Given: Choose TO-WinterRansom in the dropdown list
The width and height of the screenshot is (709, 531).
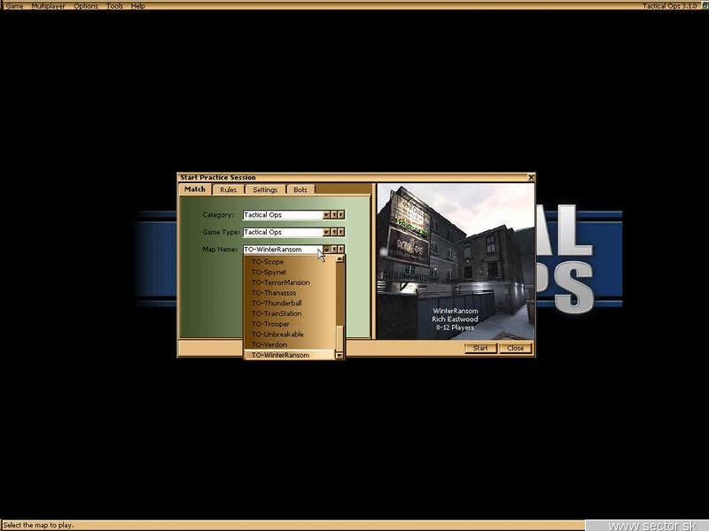Looking at the screenshot, I should coord(291,356).
